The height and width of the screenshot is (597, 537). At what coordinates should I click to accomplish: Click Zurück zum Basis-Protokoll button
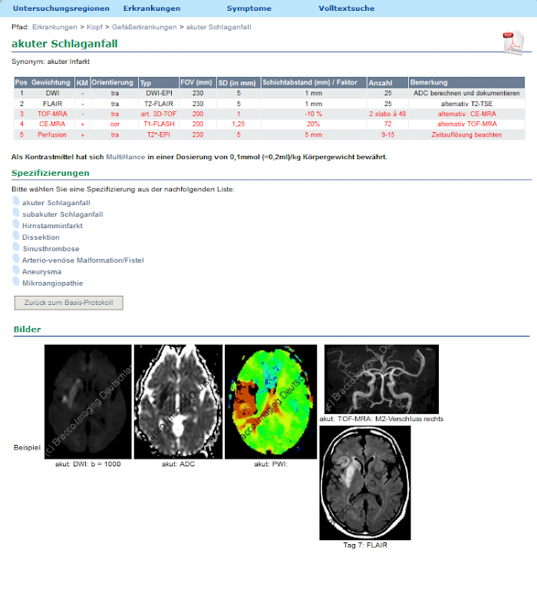[69, 303]
